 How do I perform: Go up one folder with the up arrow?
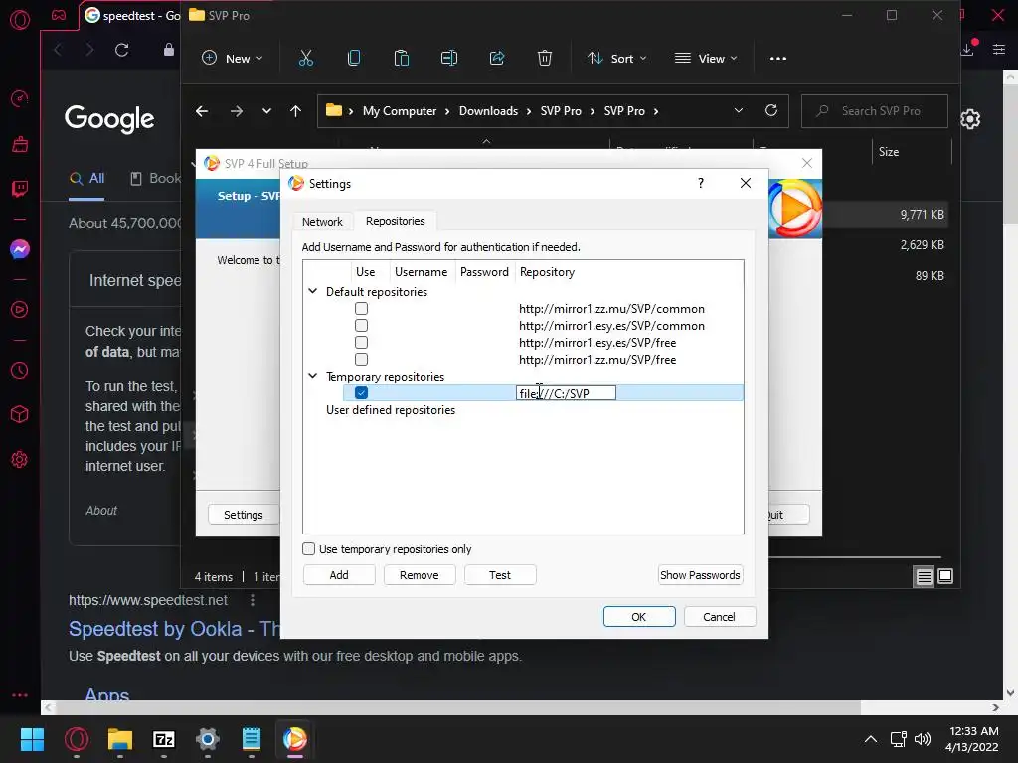[x=295, y=111]
